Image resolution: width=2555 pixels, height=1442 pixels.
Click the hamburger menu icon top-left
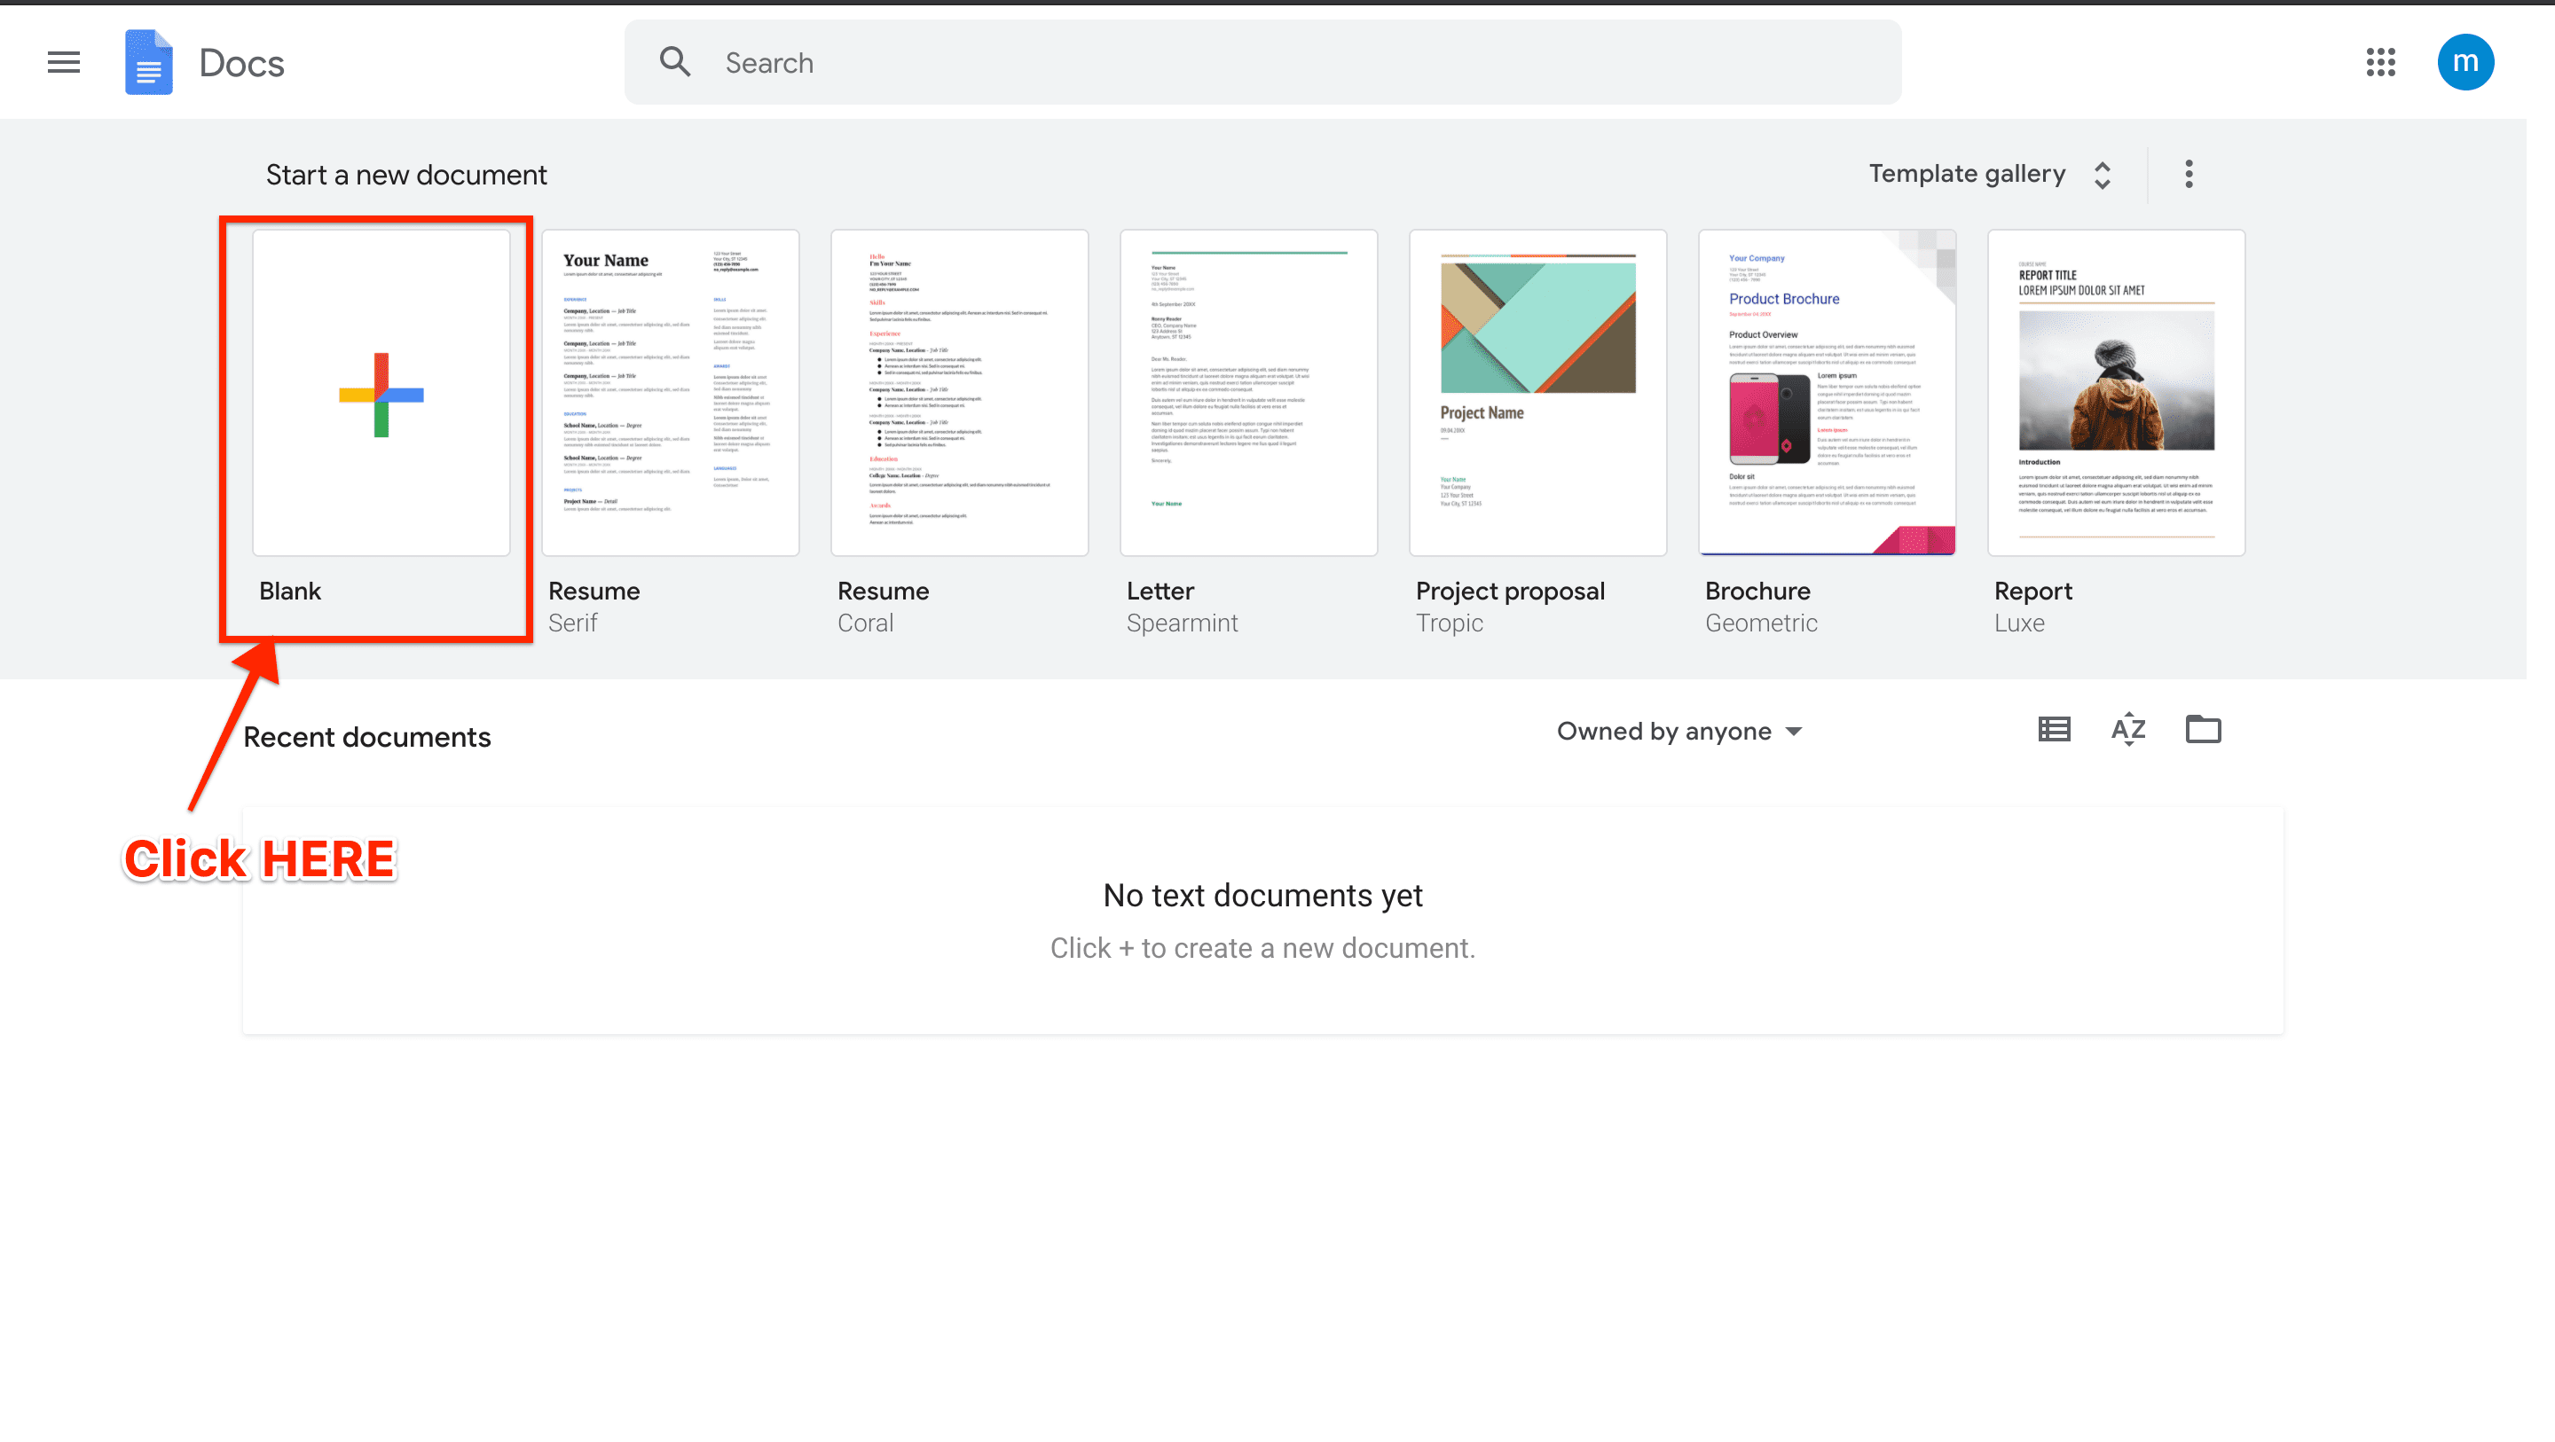(x=65, y=63)
